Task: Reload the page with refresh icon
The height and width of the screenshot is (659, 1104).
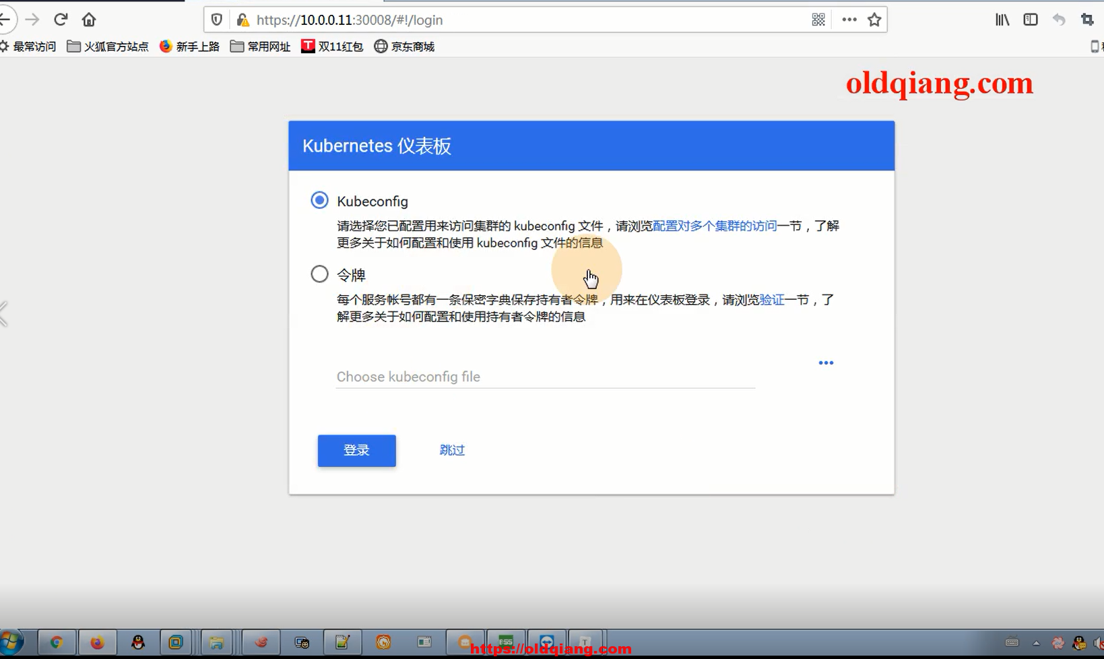Action: [61, 20]
